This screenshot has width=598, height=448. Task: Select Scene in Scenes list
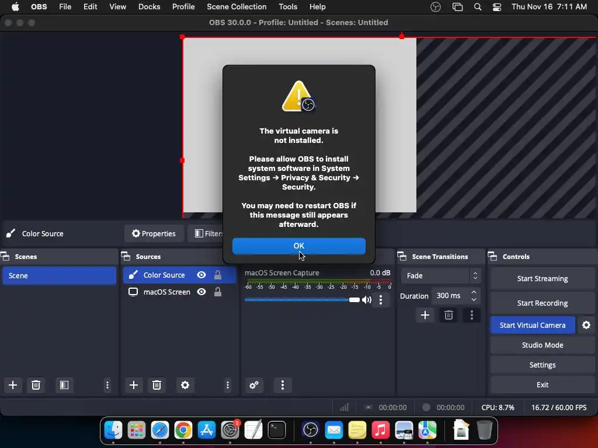pyautogui.click(x=59, y=275)
